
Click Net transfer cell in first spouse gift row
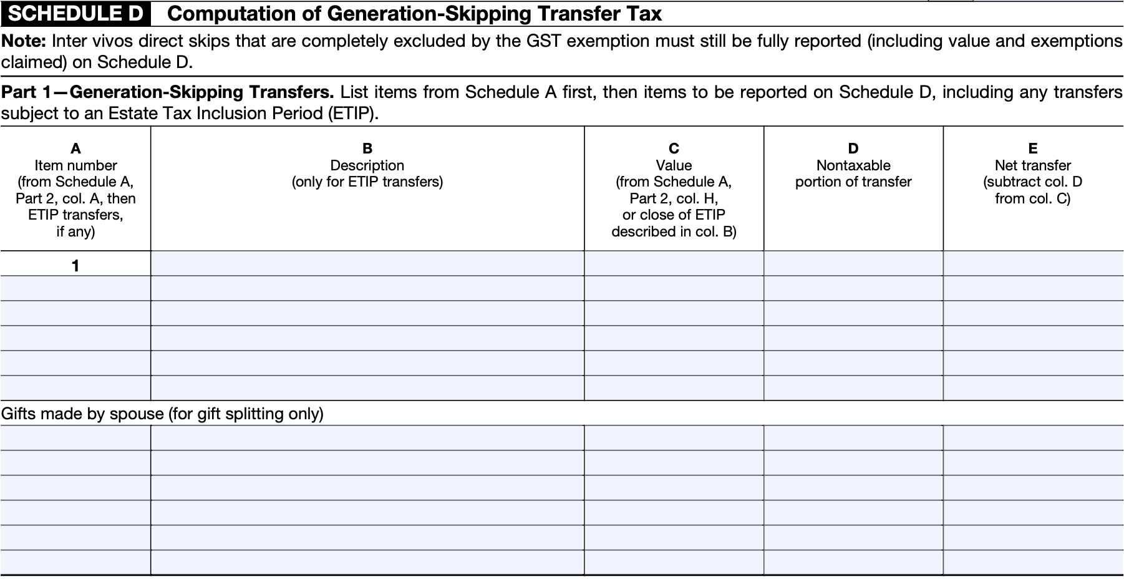[1033, 438]
